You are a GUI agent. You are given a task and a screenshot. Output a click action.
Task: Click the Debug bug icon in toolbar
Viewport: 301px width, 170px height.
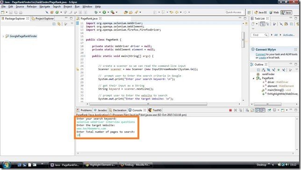tap(96, 12)
